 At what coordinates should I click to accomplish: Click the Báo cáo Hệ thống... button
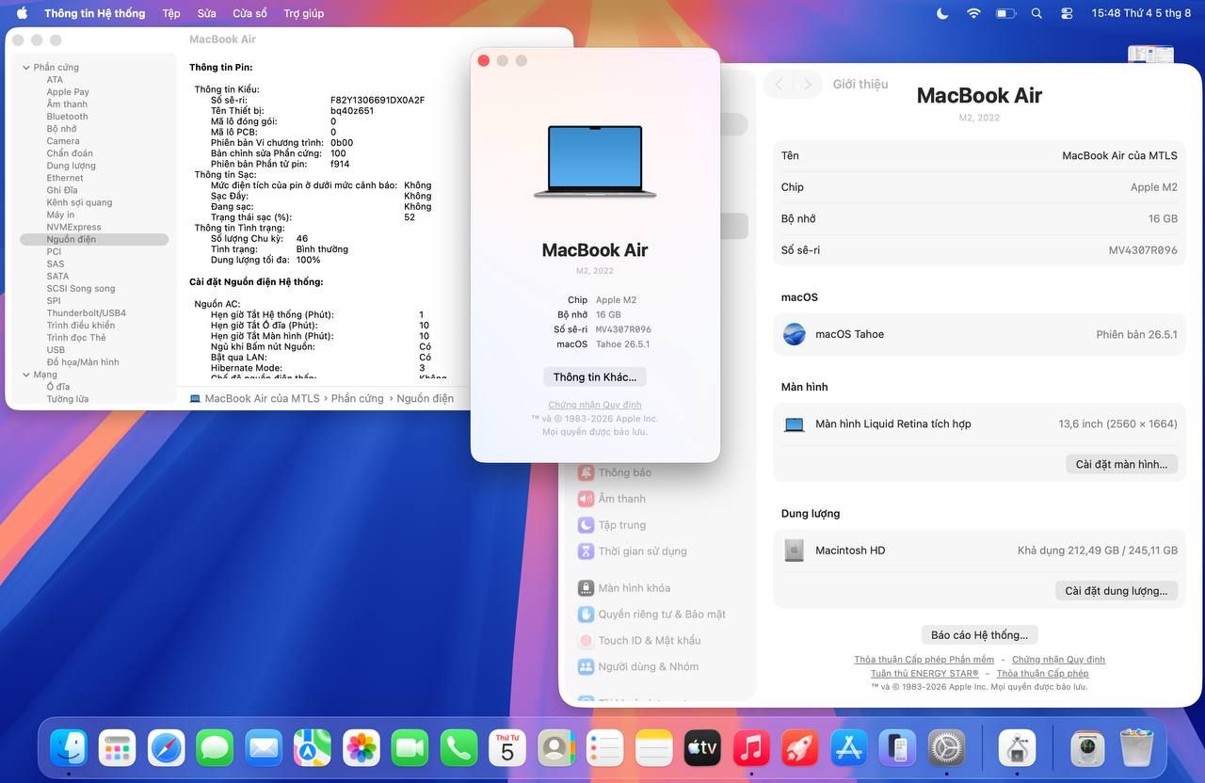tap(979, 635)
